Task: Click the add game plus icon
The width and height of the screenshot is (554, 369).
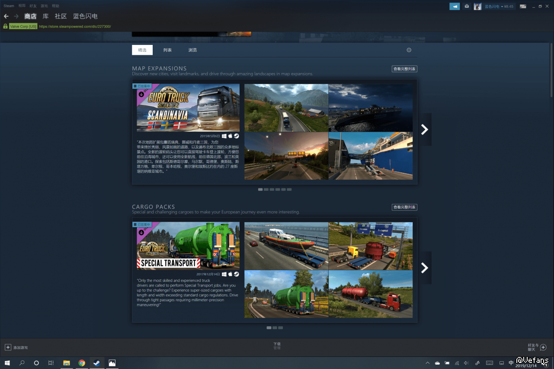Action: pyautogui.click(x=8, y=347)
